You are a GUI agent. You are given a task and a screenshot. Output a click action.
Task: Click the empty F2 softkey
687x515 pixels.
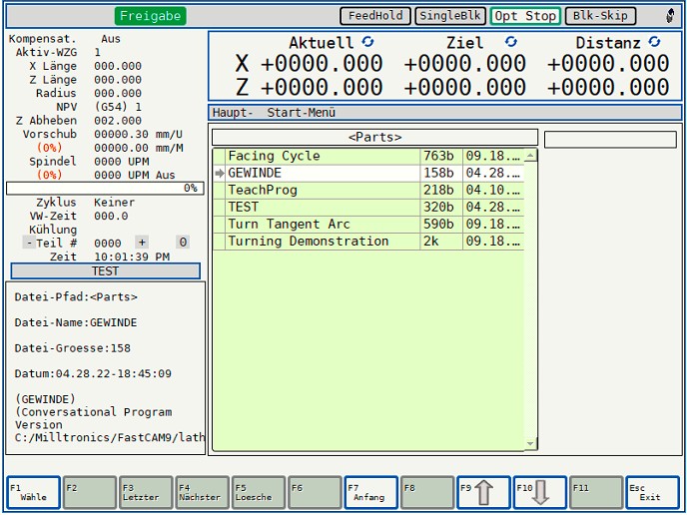[90, 493]
